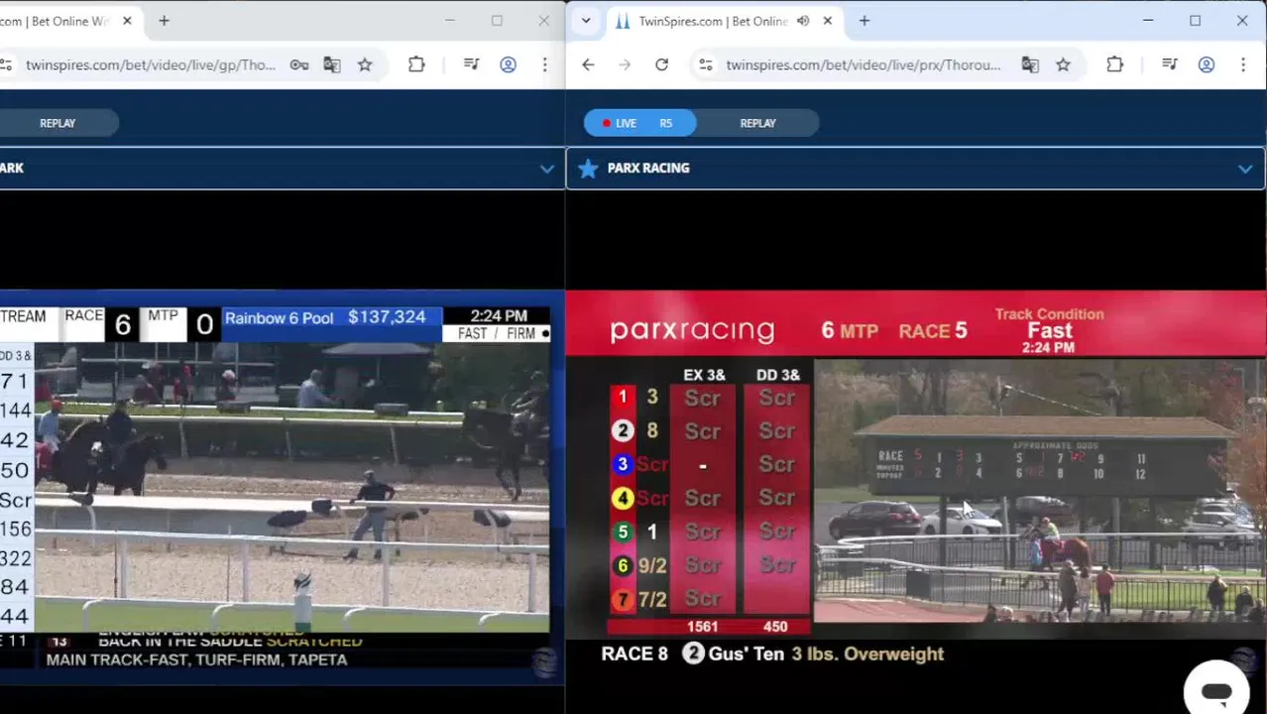Viewport: 1267px width, 714px height.
Task: Click FAST / FIRM condition text
Action: click(496, 334)
